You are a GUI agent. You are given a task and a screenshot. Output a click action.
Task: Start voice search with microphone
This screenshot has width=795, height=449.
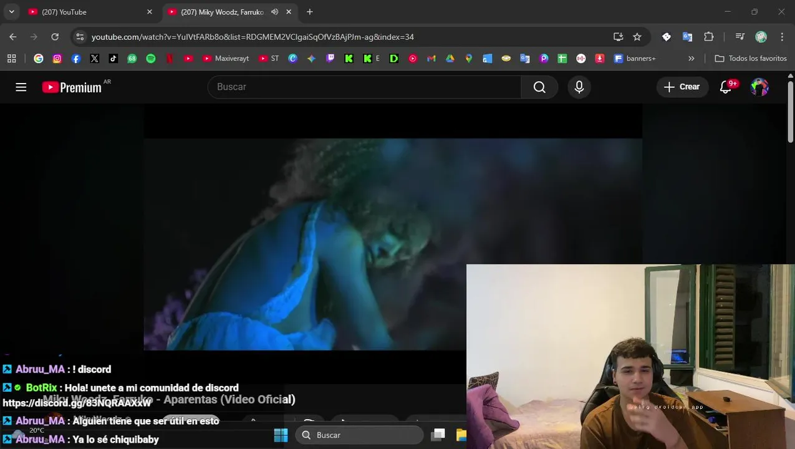point(579,87)
